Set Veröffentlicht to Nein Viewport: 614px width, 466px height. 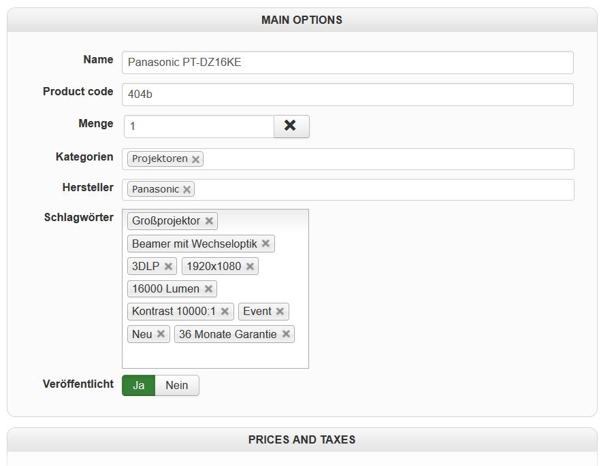click(x=176, y=385)
